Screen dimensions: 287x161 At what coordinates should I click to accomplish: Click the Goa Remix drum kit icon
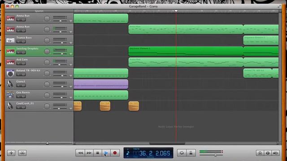tap(10, 95)
